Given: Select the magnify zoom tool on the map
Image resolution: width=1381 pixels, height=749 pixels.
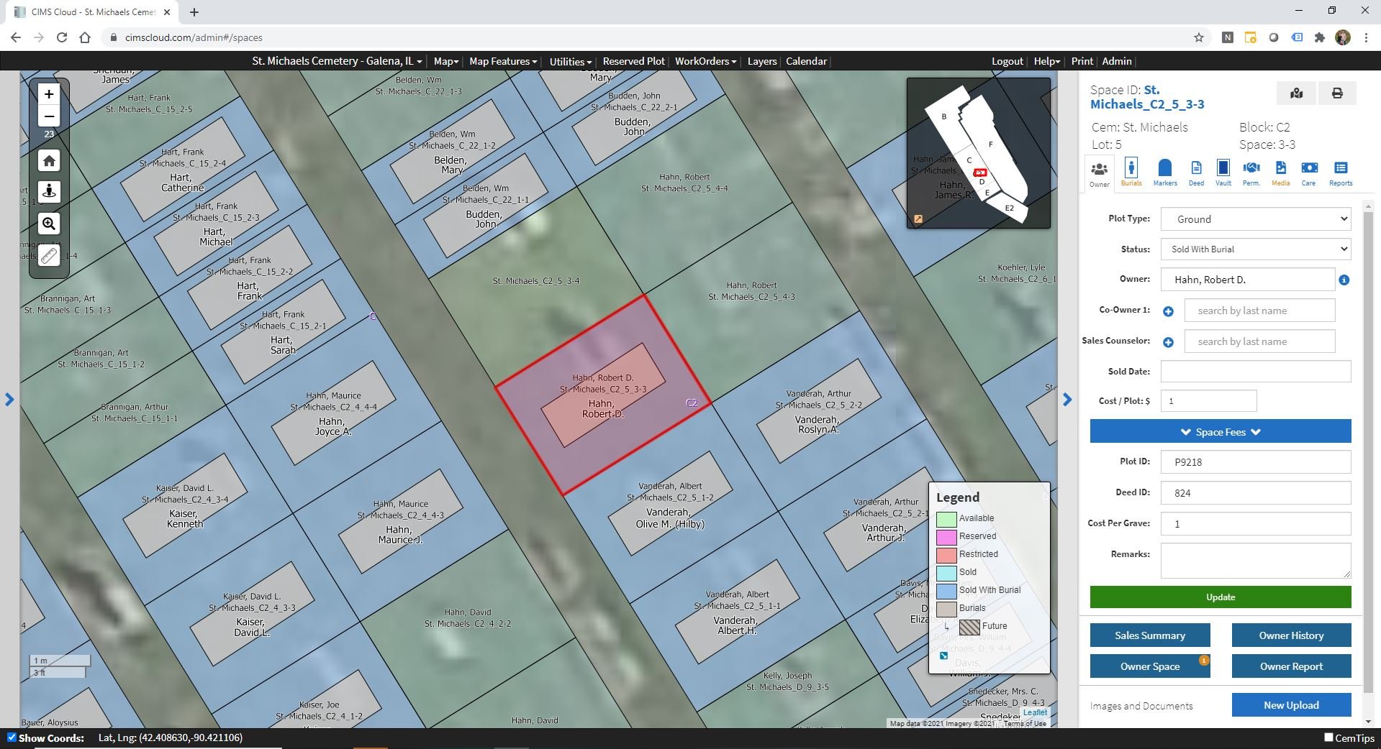Looking at the screenshot, I should pos(48,224).
